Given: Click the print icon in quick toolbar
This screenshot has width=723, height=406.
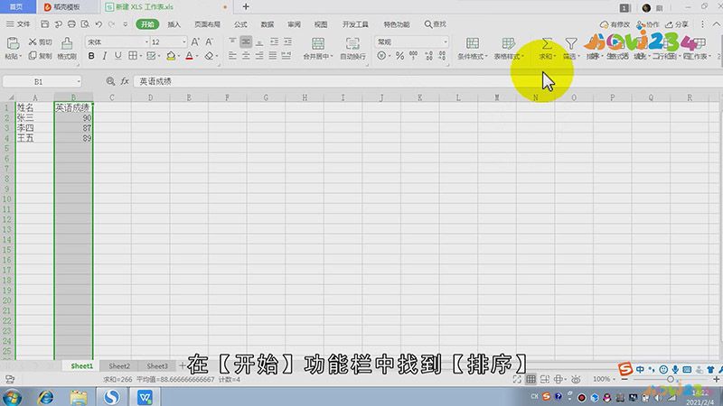Looking at the screenshot, I should coord(71,24).
